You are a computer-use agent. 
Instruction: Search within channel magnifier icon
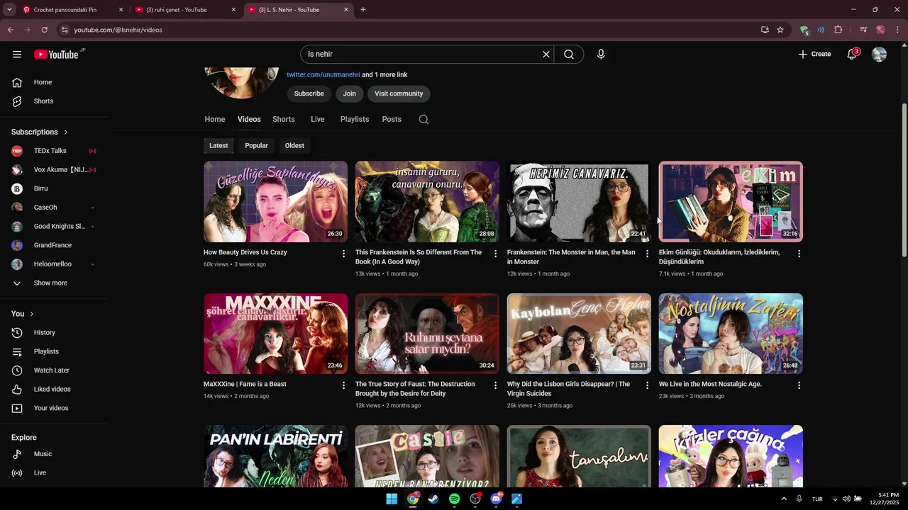423,120
